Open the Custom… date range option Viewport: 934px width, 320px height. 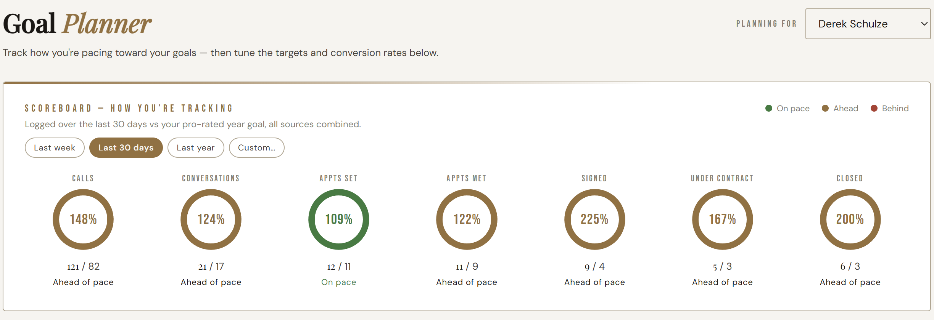tap(257, 147)
